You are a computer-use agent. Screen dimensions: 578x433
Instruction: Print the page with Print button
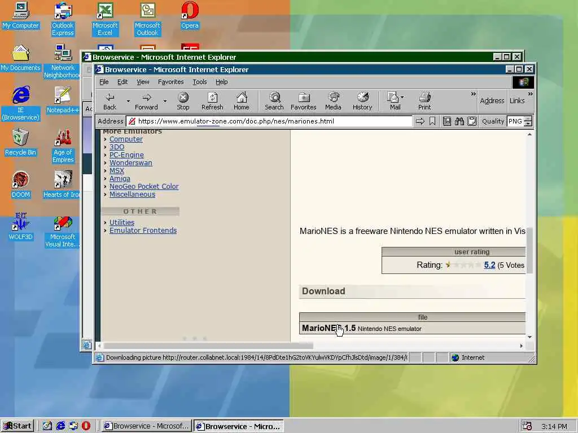[x=424, y=101]
